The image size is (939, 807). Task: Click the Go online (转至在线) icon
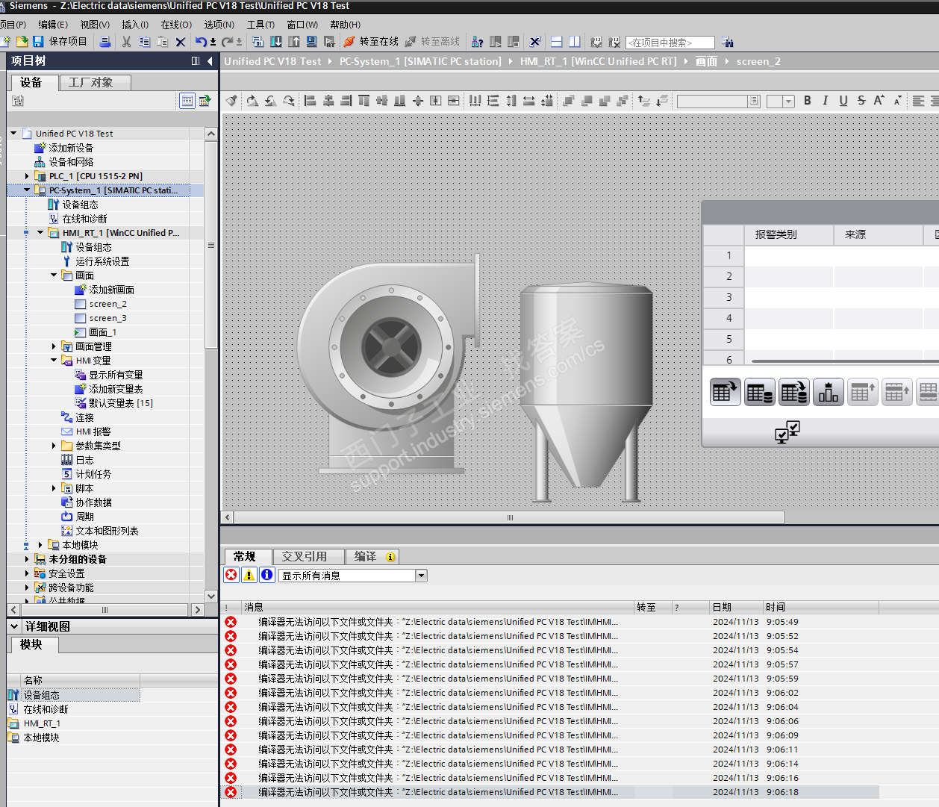pos(349,42)
